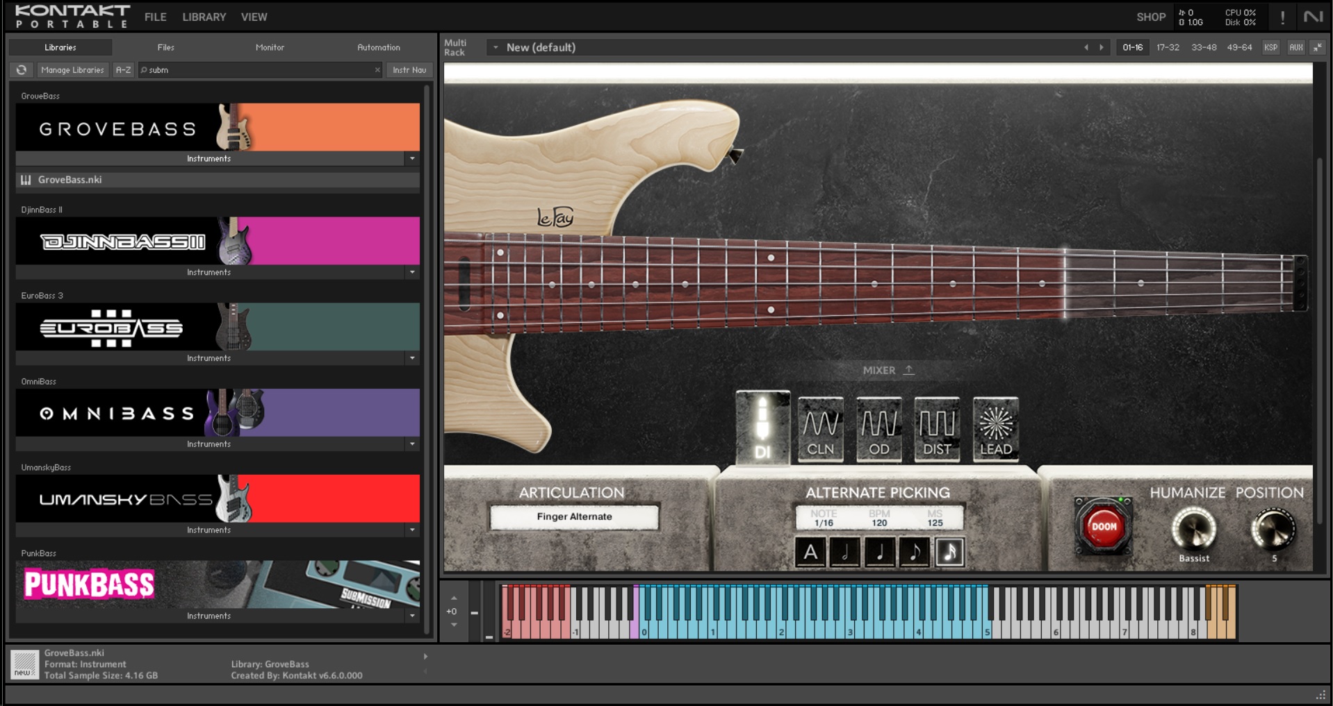Open the GroveBass.nki instrument file

point(69,180)
